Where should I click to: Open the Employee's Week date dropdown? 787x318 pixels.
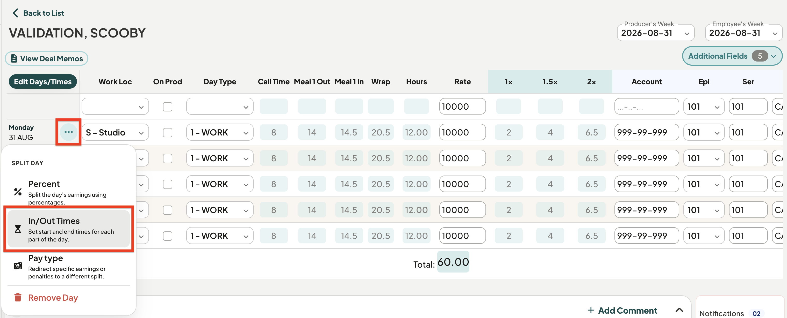pos(744,33)
